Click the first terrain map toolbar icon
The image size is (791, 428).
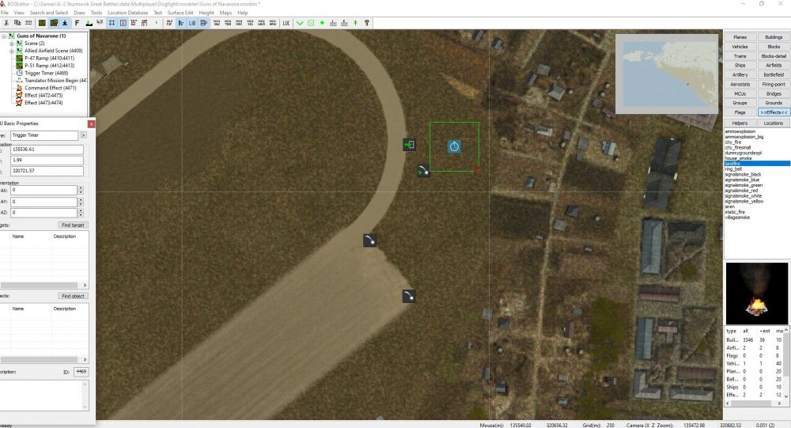tap(42, 23)
